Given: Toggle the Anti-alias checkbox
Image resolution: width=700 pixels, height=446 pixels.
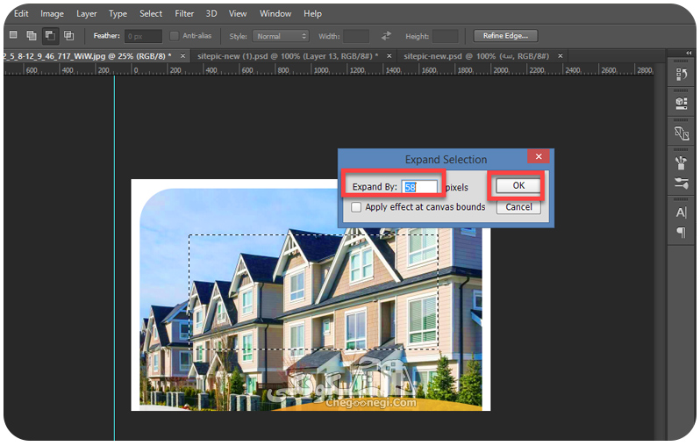Looking at the screenshot, I should coord(174,36).
